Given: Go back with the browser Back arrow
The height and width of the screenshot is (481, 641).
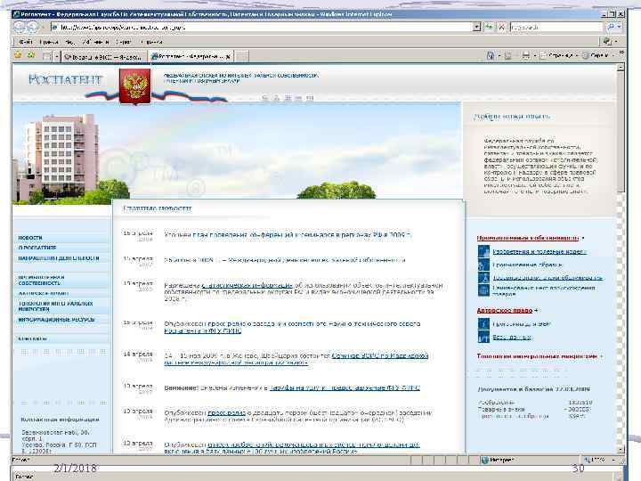Looking at the screenshot, I should (20, 27).
